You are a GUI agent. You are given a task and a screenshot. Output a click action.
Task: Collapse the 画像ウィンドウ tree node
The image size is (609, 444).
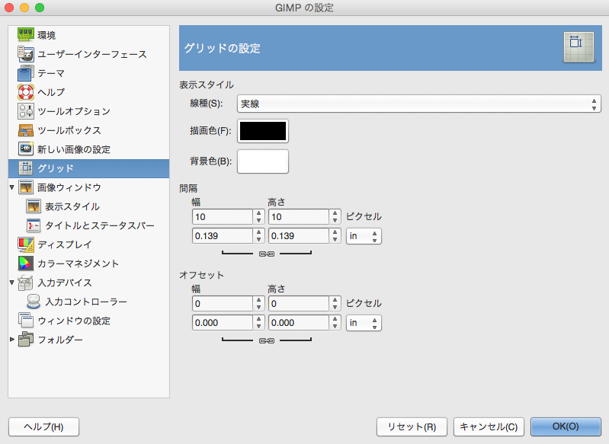pyautogui.click(x=11, y=187)
